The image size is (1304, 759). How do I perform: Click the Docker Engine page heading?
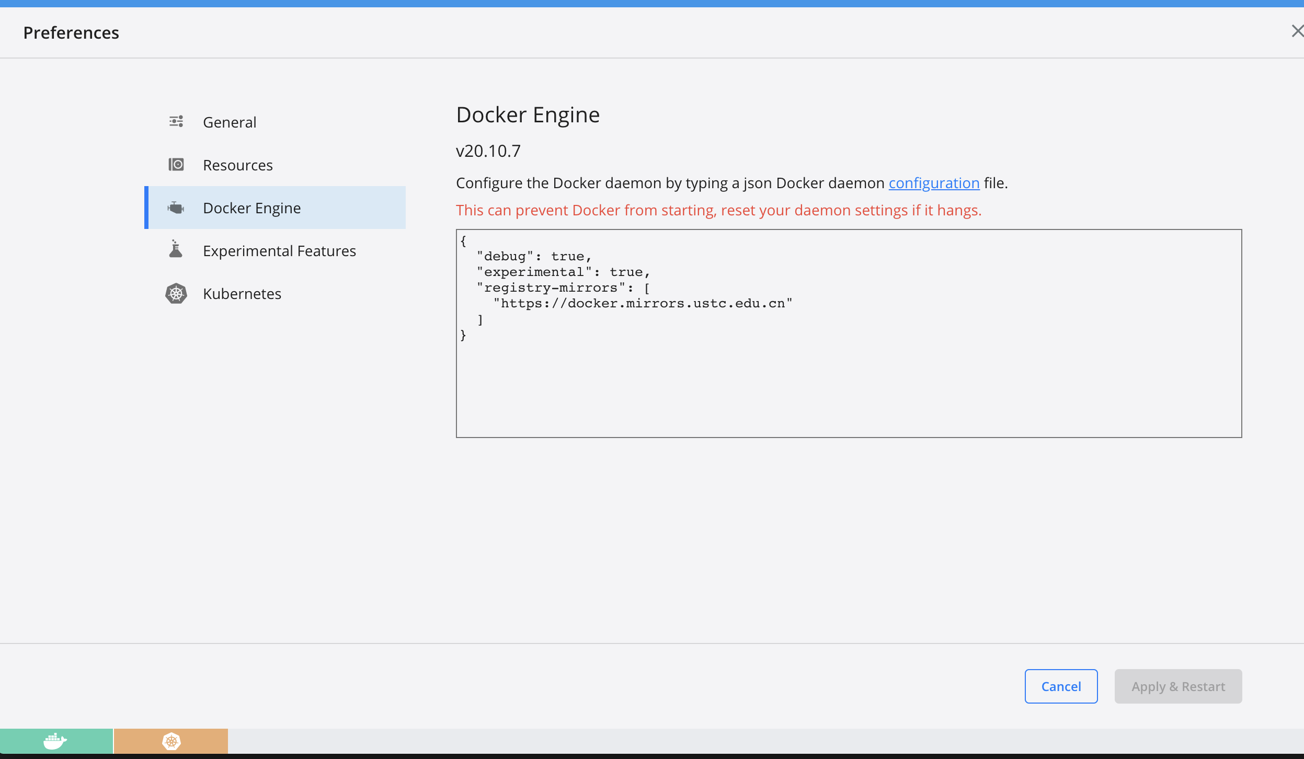(528, 114)
